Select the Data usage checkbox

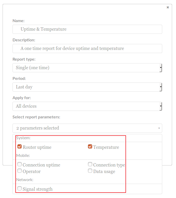[90, 171]
